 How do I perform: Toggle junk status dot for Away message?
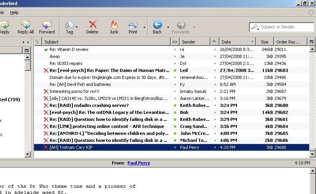[x=215, y=56]
